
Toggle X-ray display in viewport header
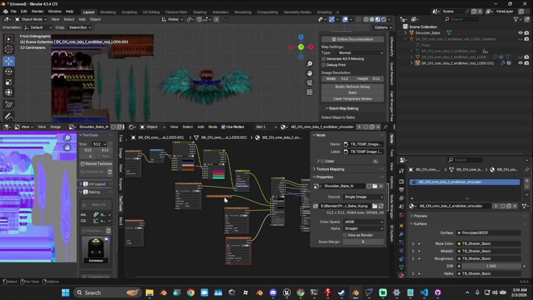click(358, 19)
